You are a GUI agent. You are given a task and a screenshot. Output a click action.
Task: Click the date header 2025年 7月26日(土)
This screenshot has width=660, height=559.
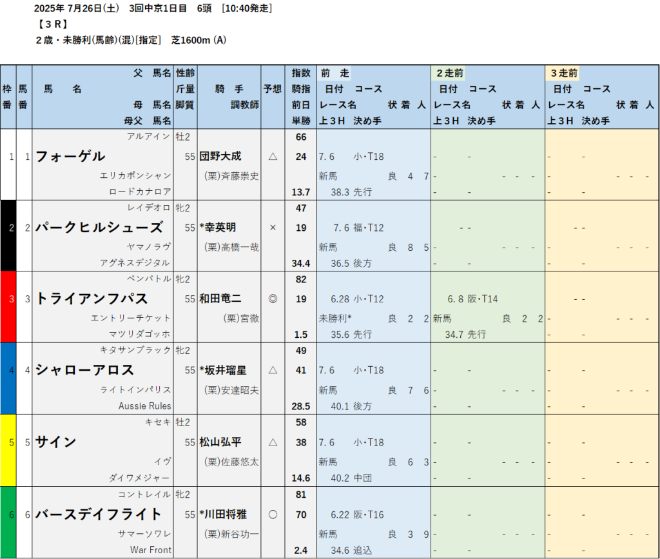coord(76,8)
